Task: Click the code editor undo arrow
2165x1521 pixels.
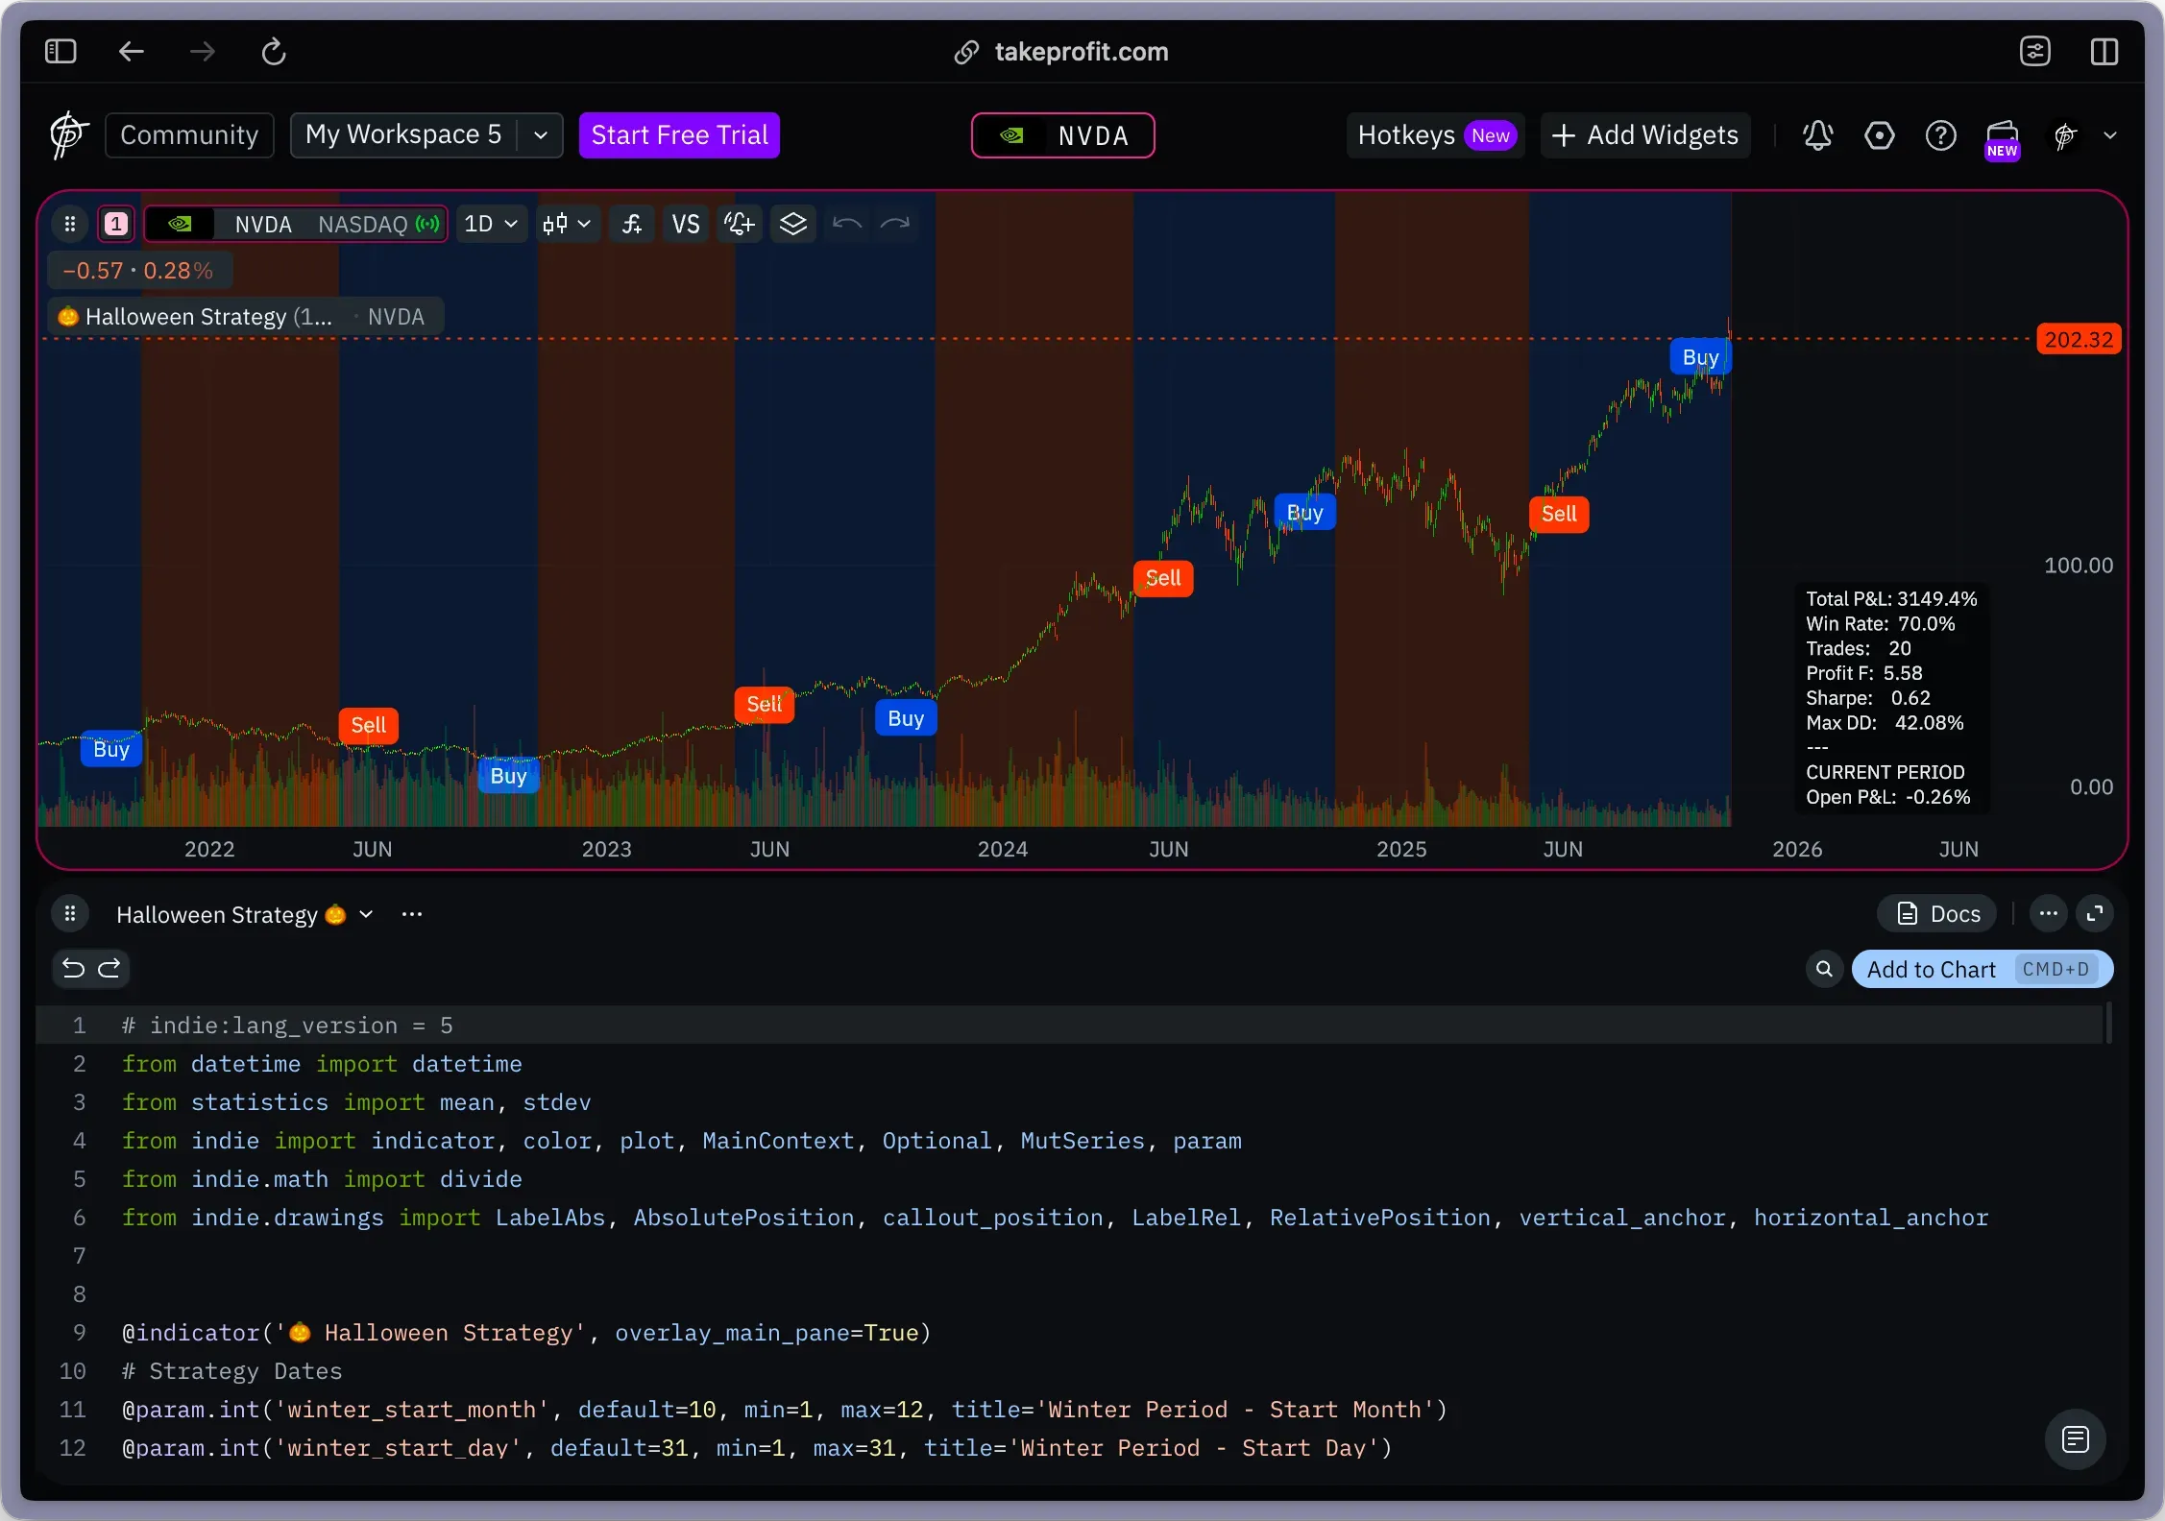Action: point(73,969)
